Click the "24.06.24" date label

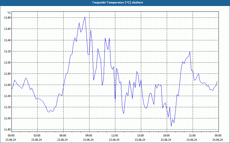tap(218, 140)
